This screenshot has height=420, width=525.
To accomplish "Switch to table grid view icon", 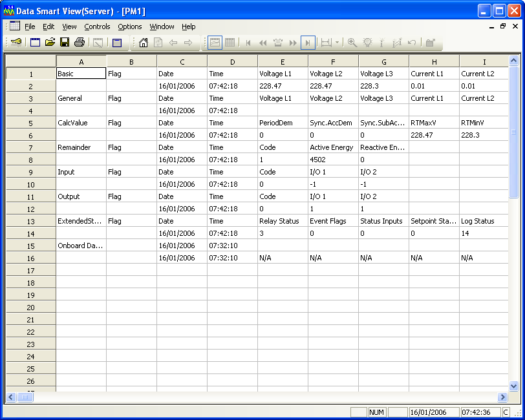I will coord(230,43).
